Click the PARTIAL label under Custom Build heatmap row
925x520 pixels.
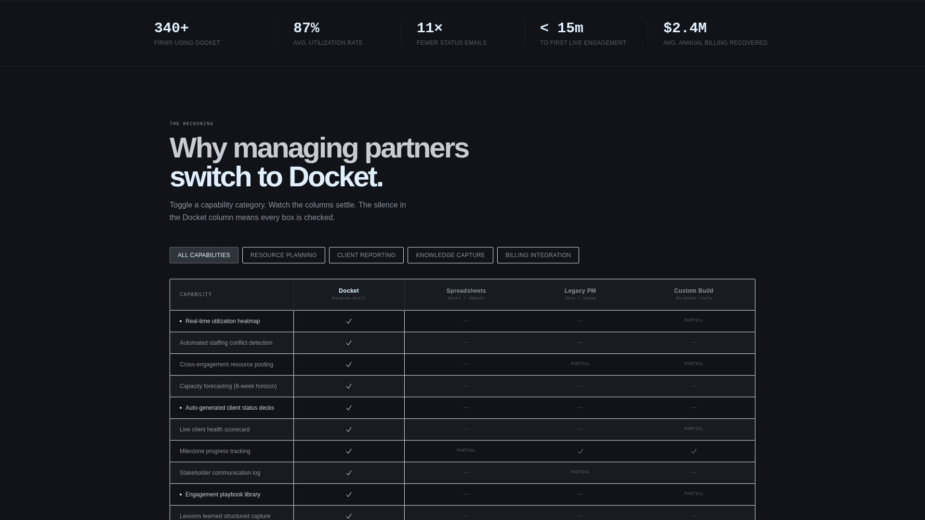[694, 320]
